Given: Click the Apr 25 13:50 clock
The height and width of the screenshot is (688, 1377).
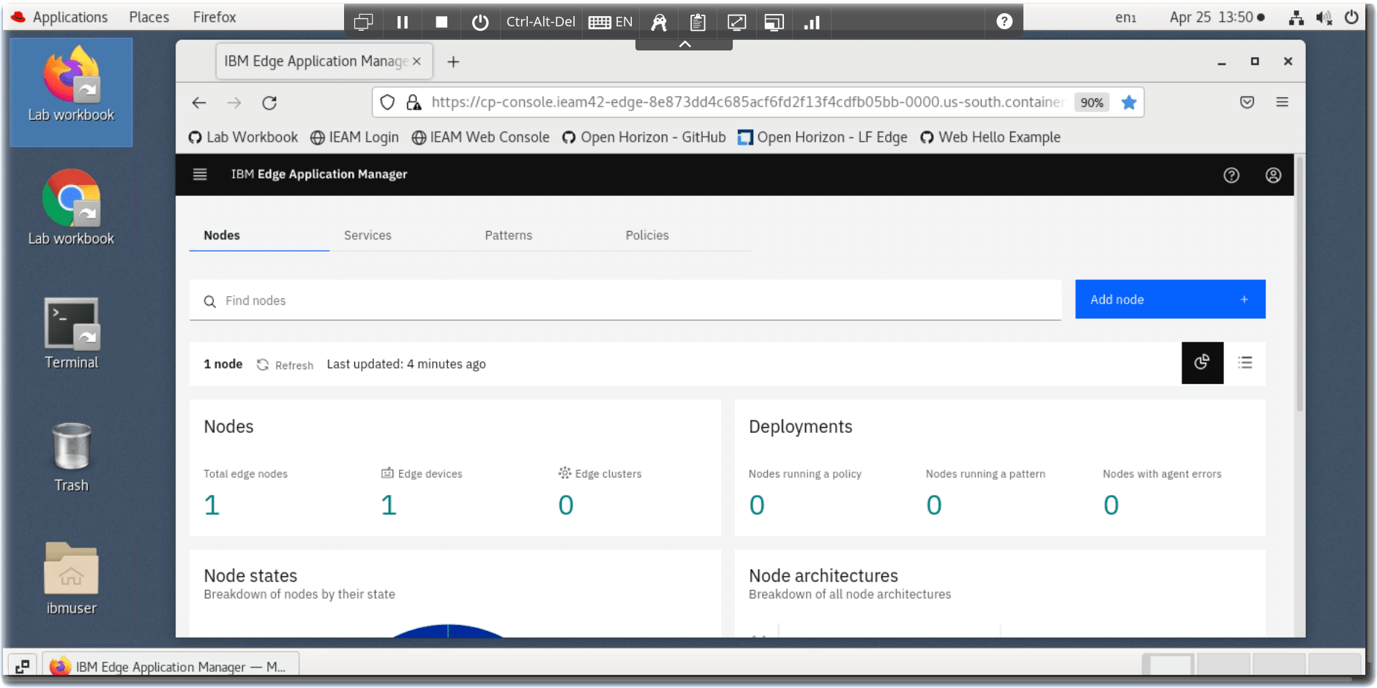Looking at the screenshot, I should click(x=1216, y=18).
